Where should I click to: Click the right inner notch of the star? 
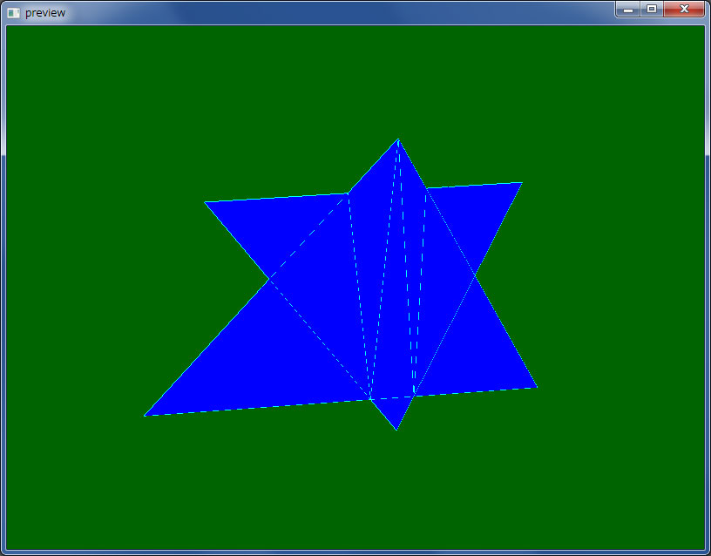click(475, 275)
